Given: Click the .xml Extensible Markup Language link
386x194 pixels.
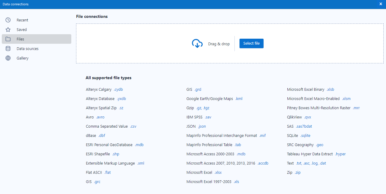Looking at the screenshot, I should point(141,163).
